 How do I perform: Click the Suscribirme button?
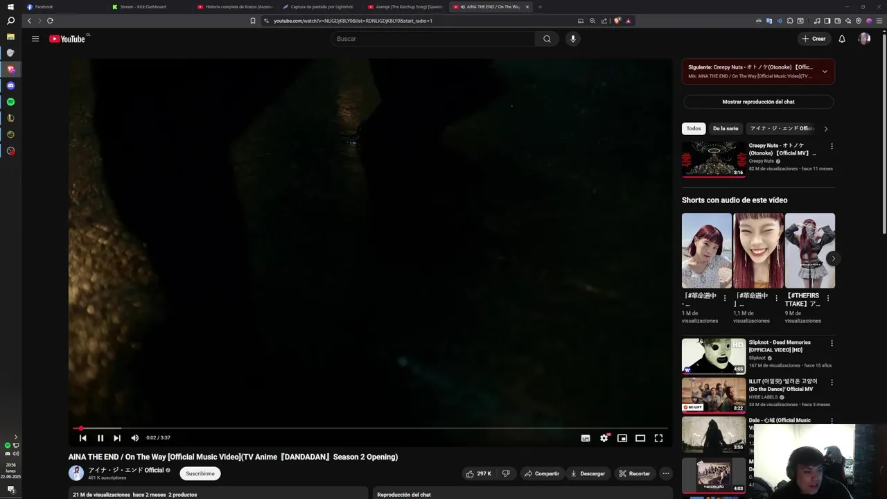pyautogui.click(x=200, y=473)
